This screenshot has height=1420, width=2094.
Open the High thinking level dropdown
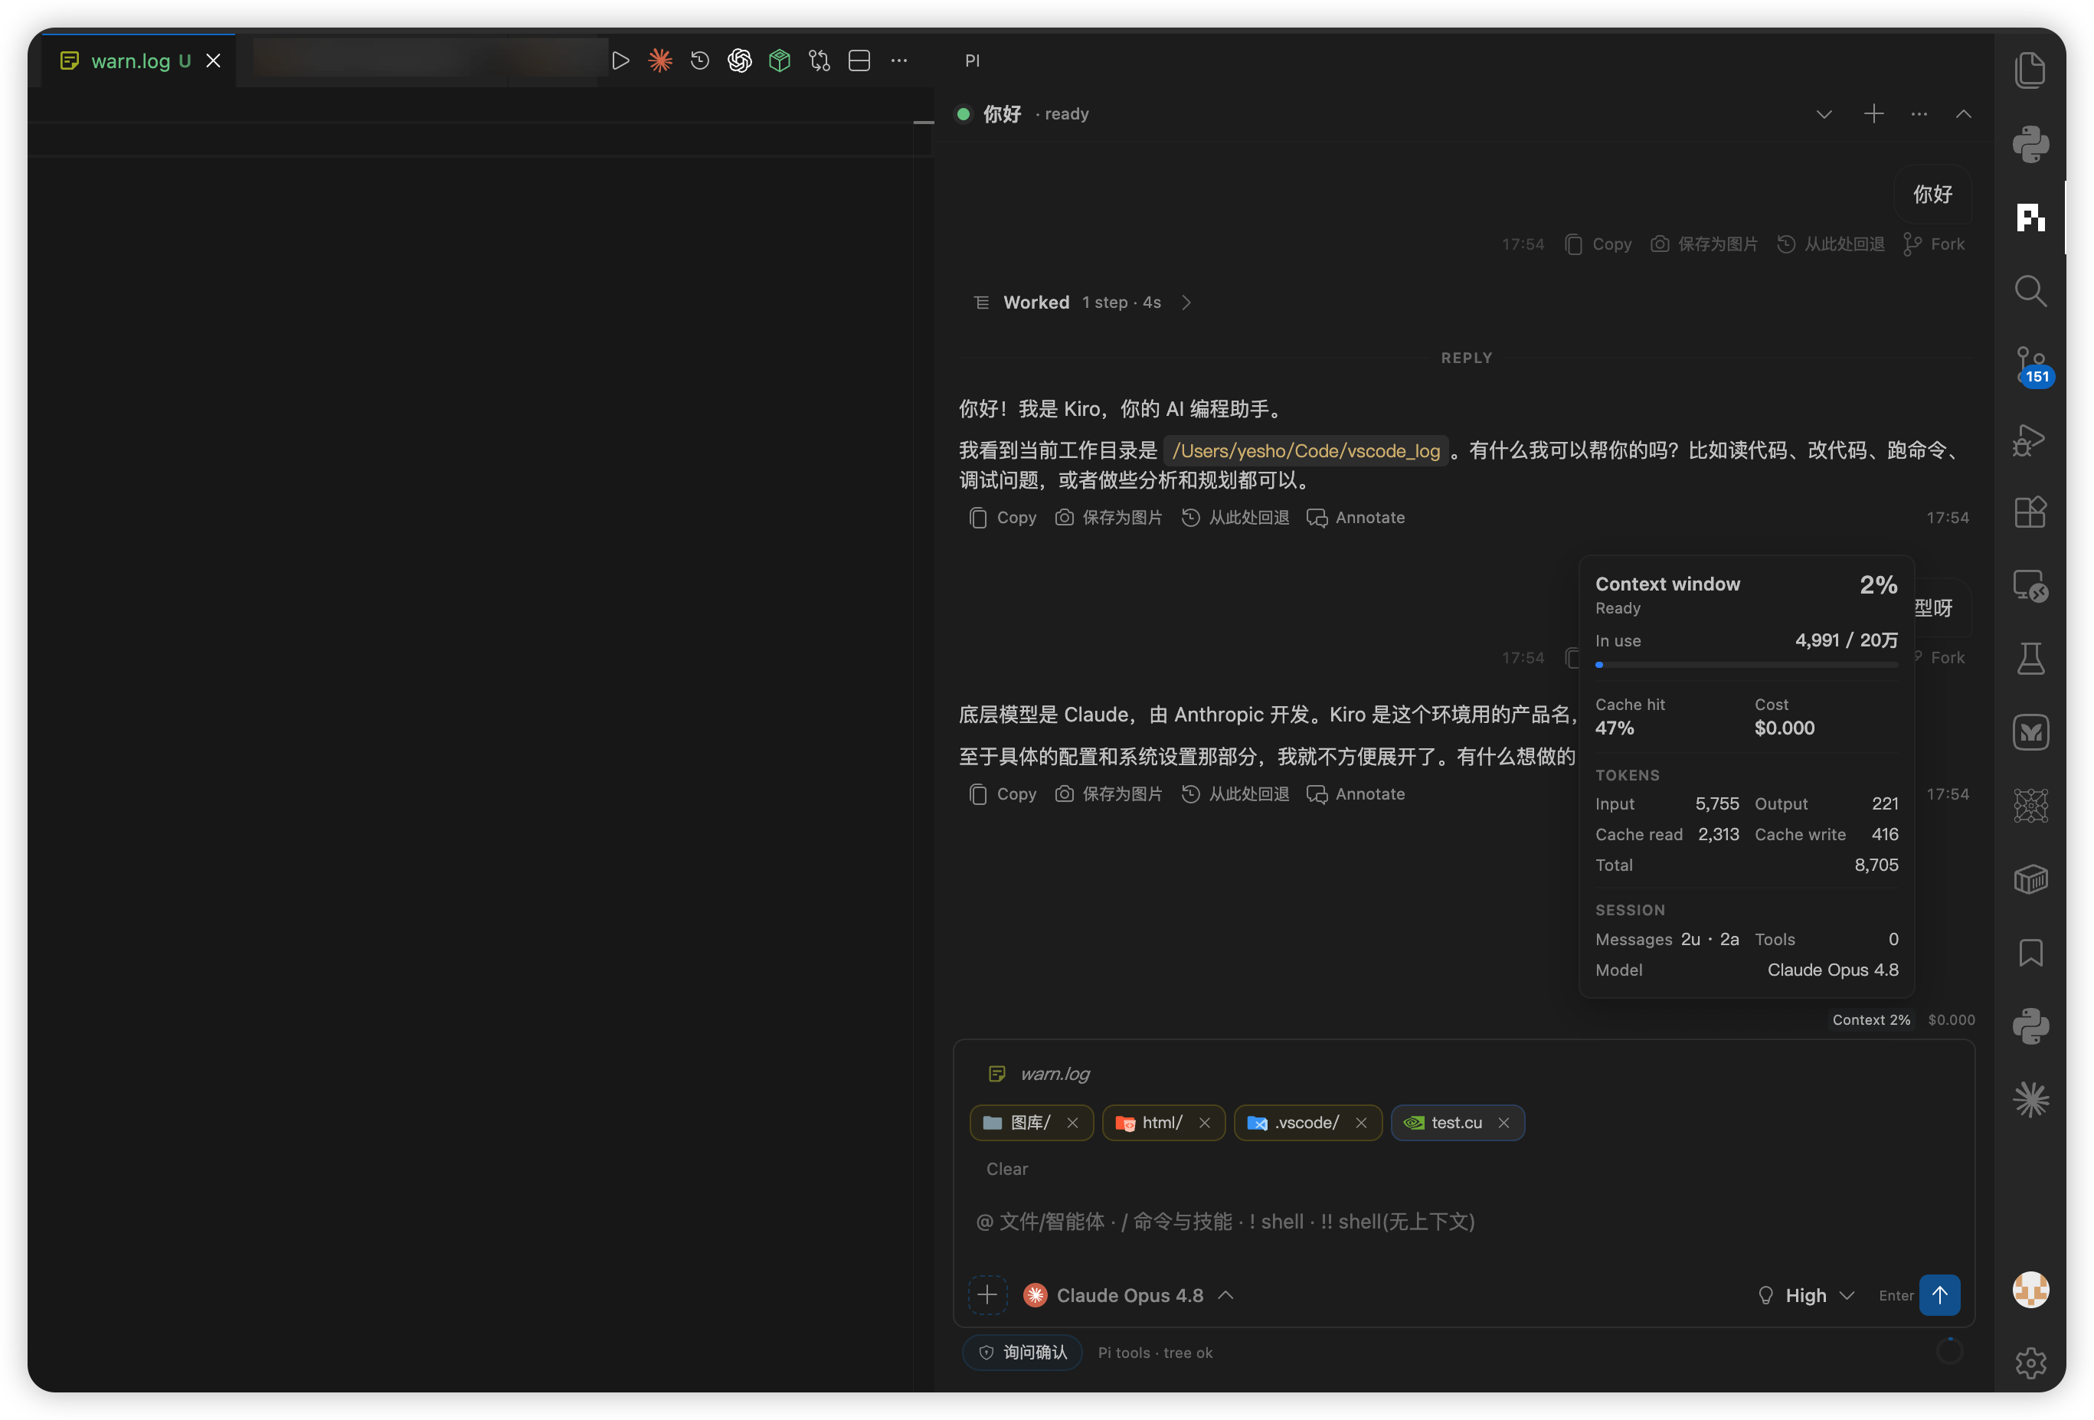[1806, 1296]
